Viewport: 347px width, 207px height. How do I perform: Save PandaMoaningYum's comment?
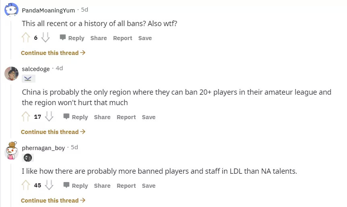[x=145, y=38]
